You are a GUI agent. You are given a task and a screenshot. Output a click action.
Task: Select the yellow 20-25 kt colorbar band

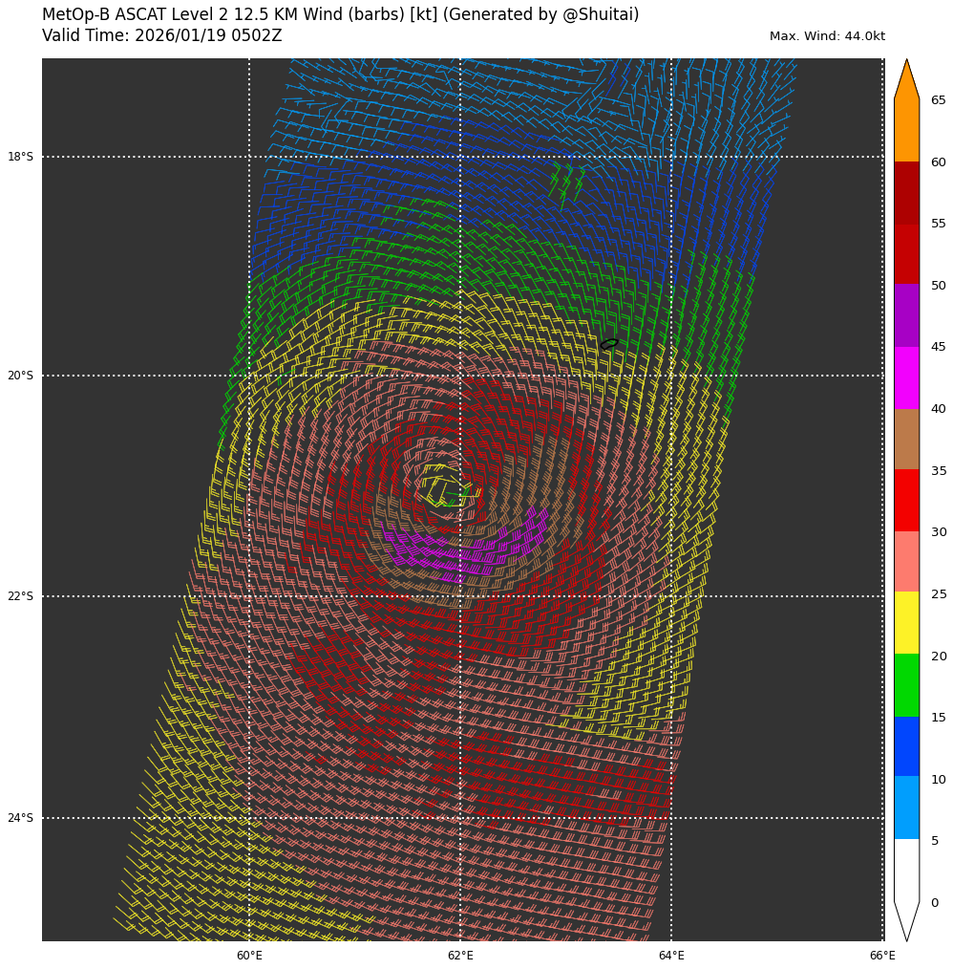906,622
